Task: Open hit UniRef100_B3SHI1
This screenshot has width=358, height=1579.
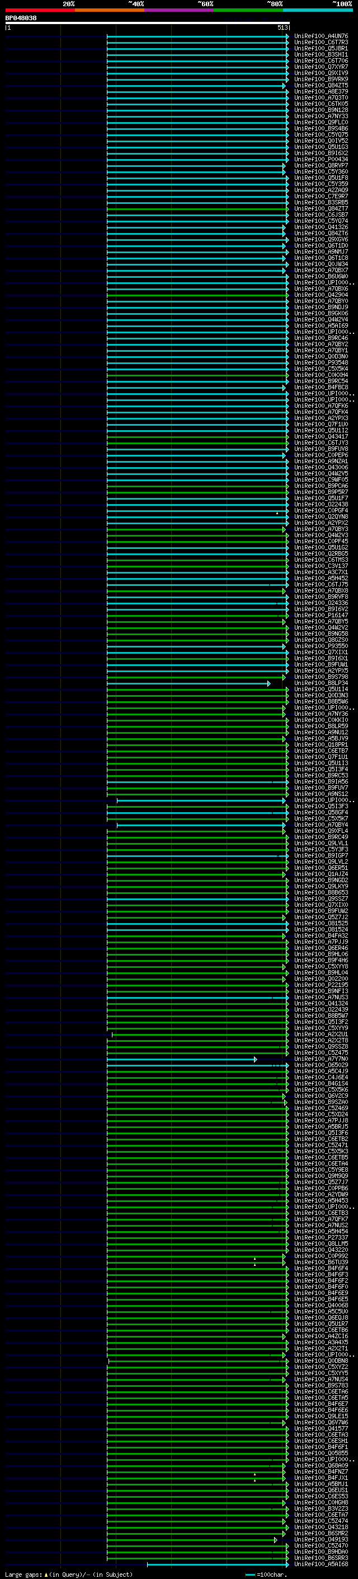Action: pos(321,54)
